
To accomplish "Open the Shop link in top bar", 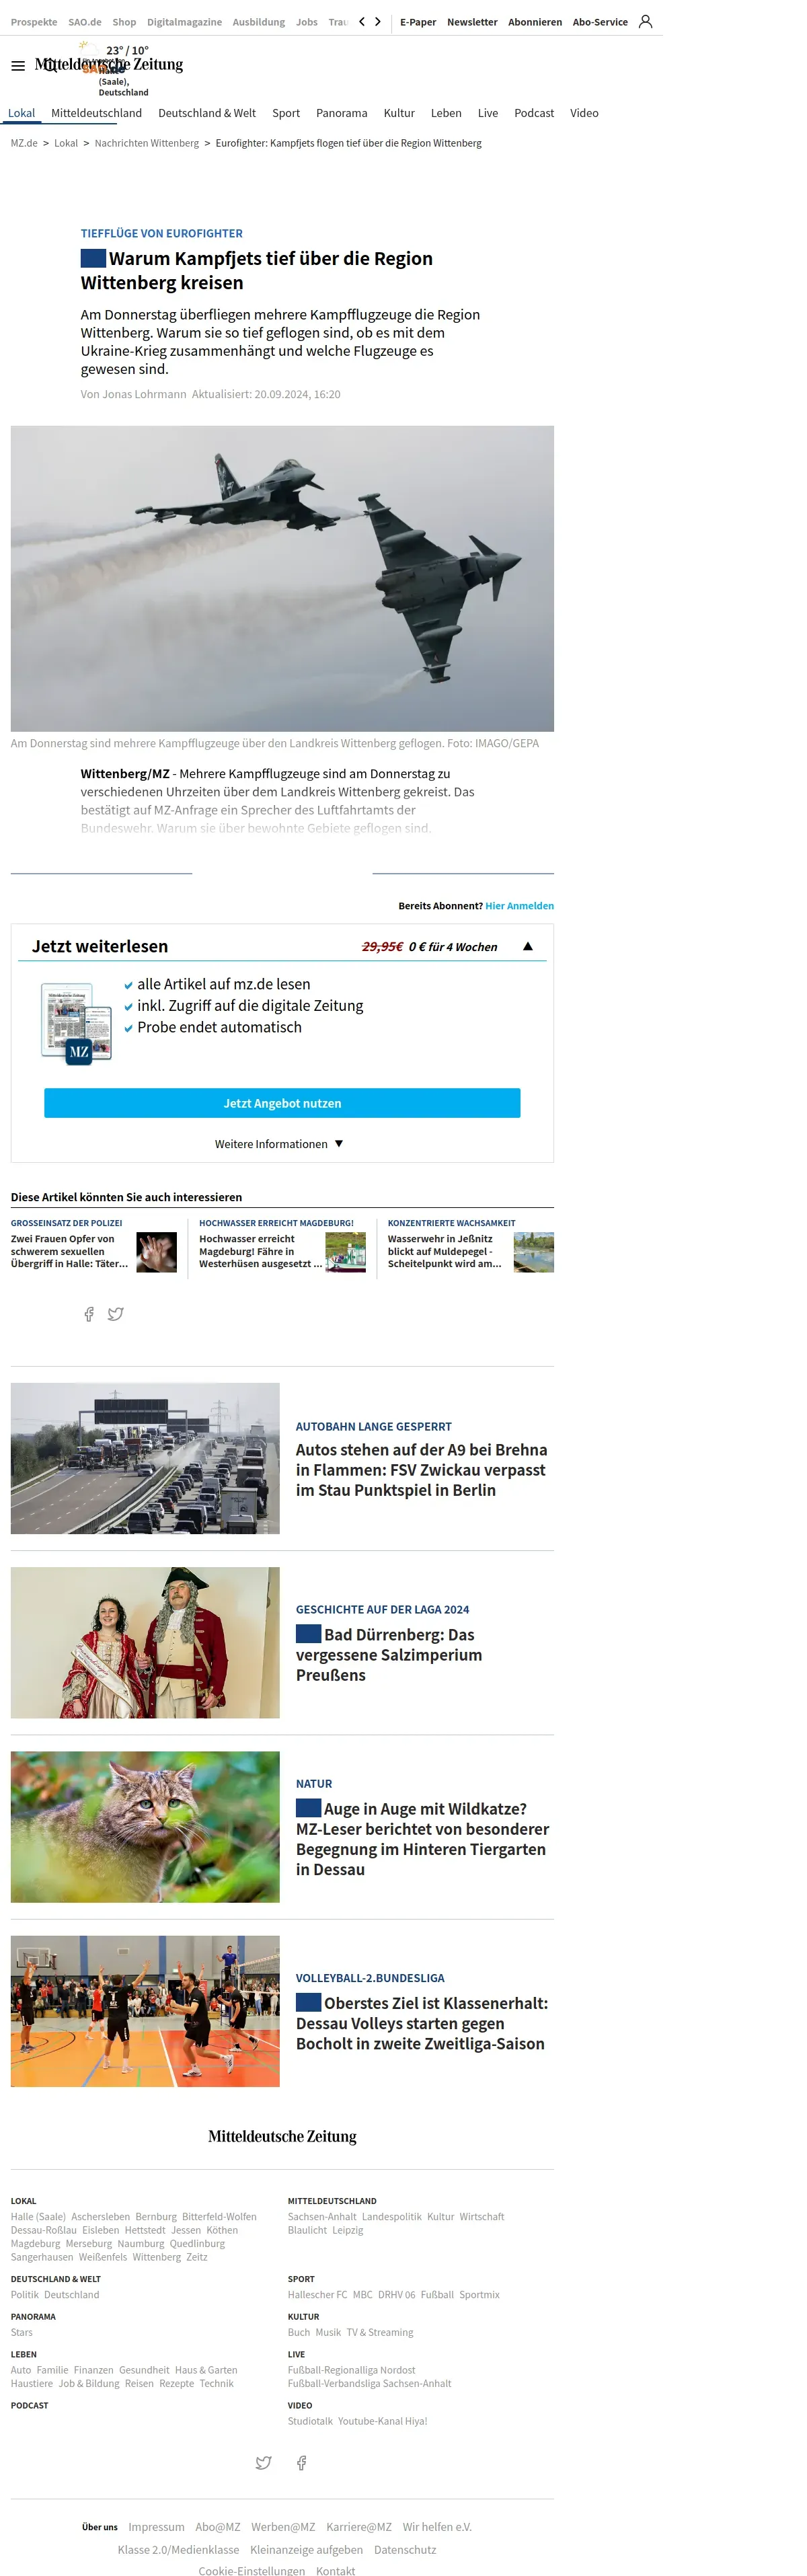I will coord(124,22).
